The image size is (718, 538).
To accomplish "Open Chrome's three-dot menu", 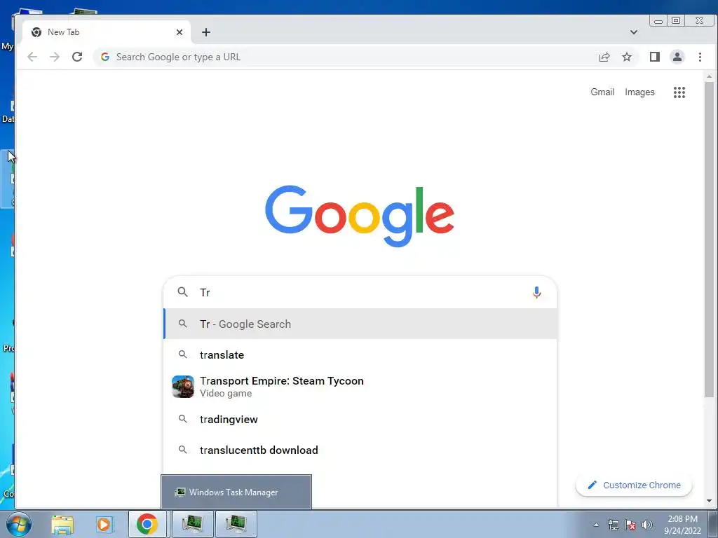I will [700, 57].
